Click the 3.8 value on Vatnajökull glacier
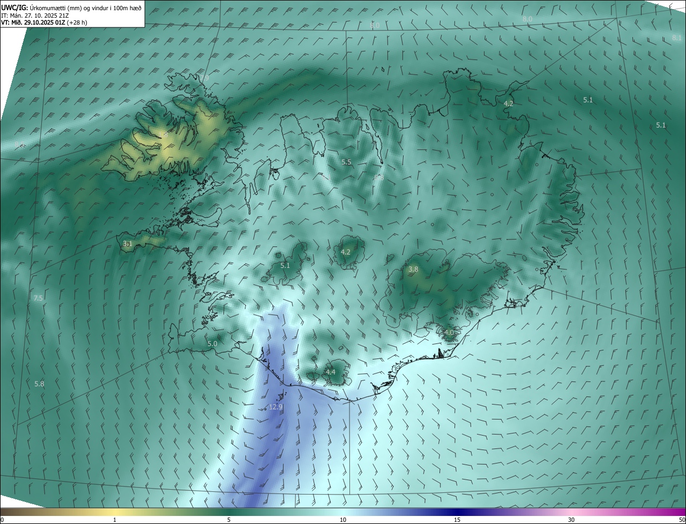This screenshot has width=686, height=524. 413,270
